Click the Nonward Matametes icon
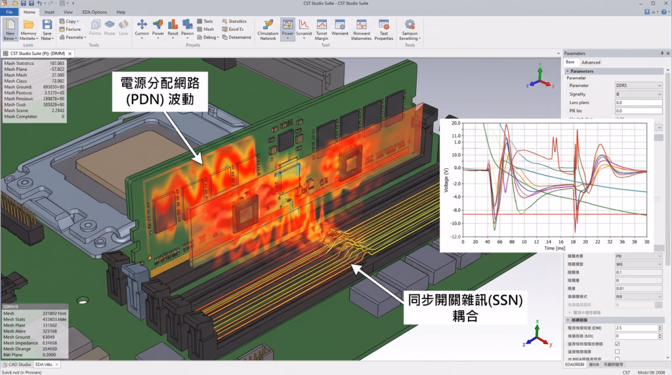 (362, 24)
